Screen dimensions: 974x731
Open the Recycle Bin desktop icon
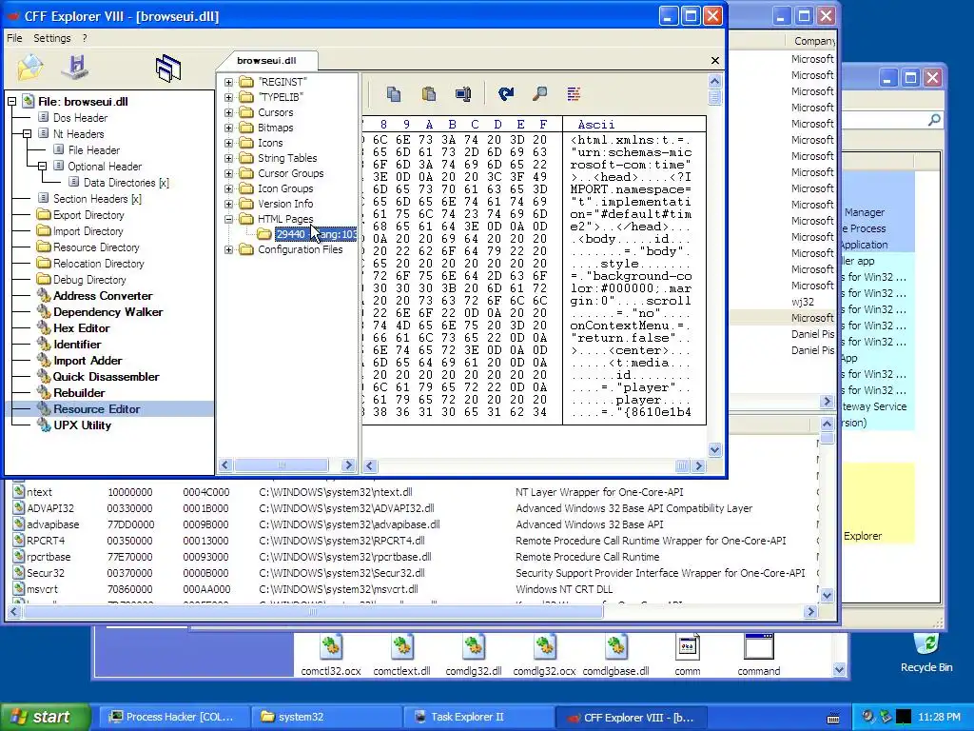pyautogui.click(x=926, y=653)
